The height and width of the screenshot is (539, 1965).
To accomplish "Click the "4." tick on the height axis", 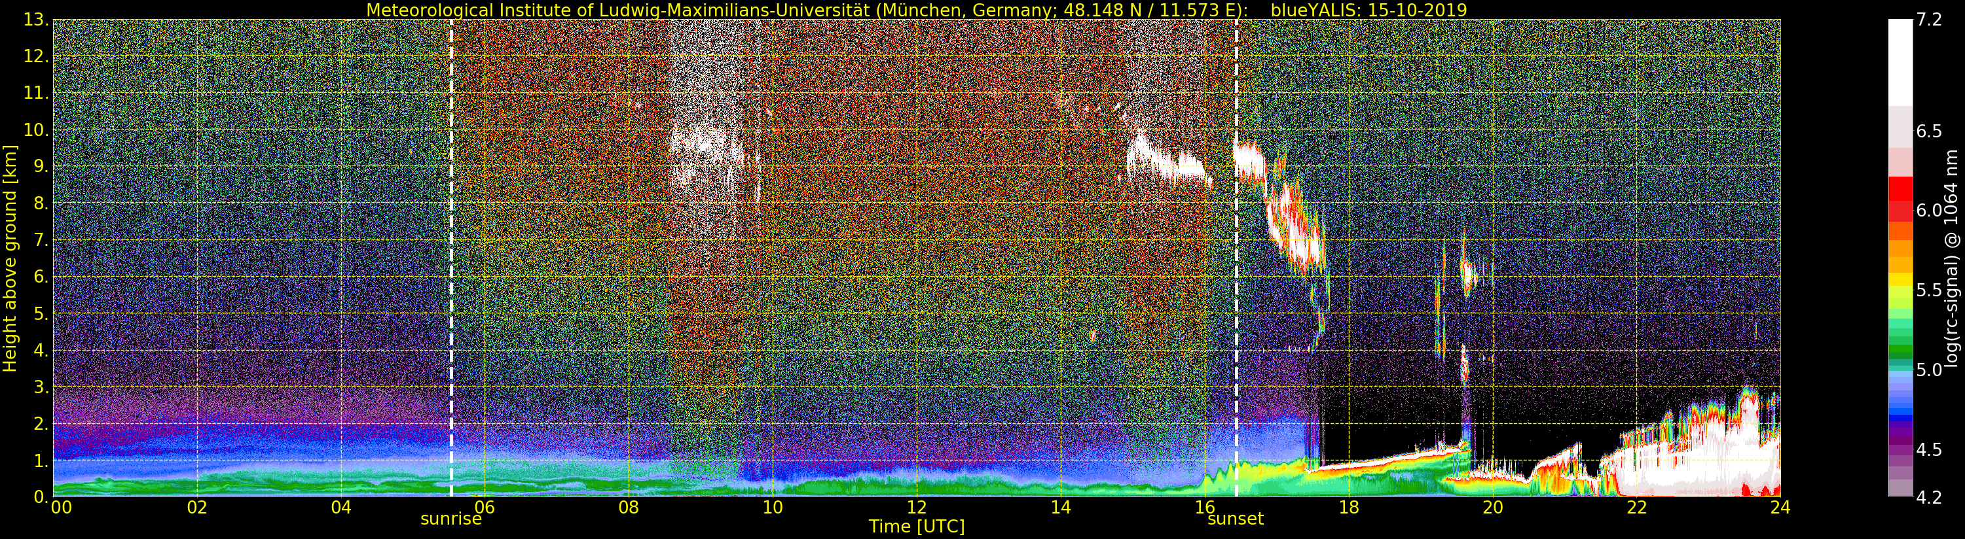I will click(41, 351).
